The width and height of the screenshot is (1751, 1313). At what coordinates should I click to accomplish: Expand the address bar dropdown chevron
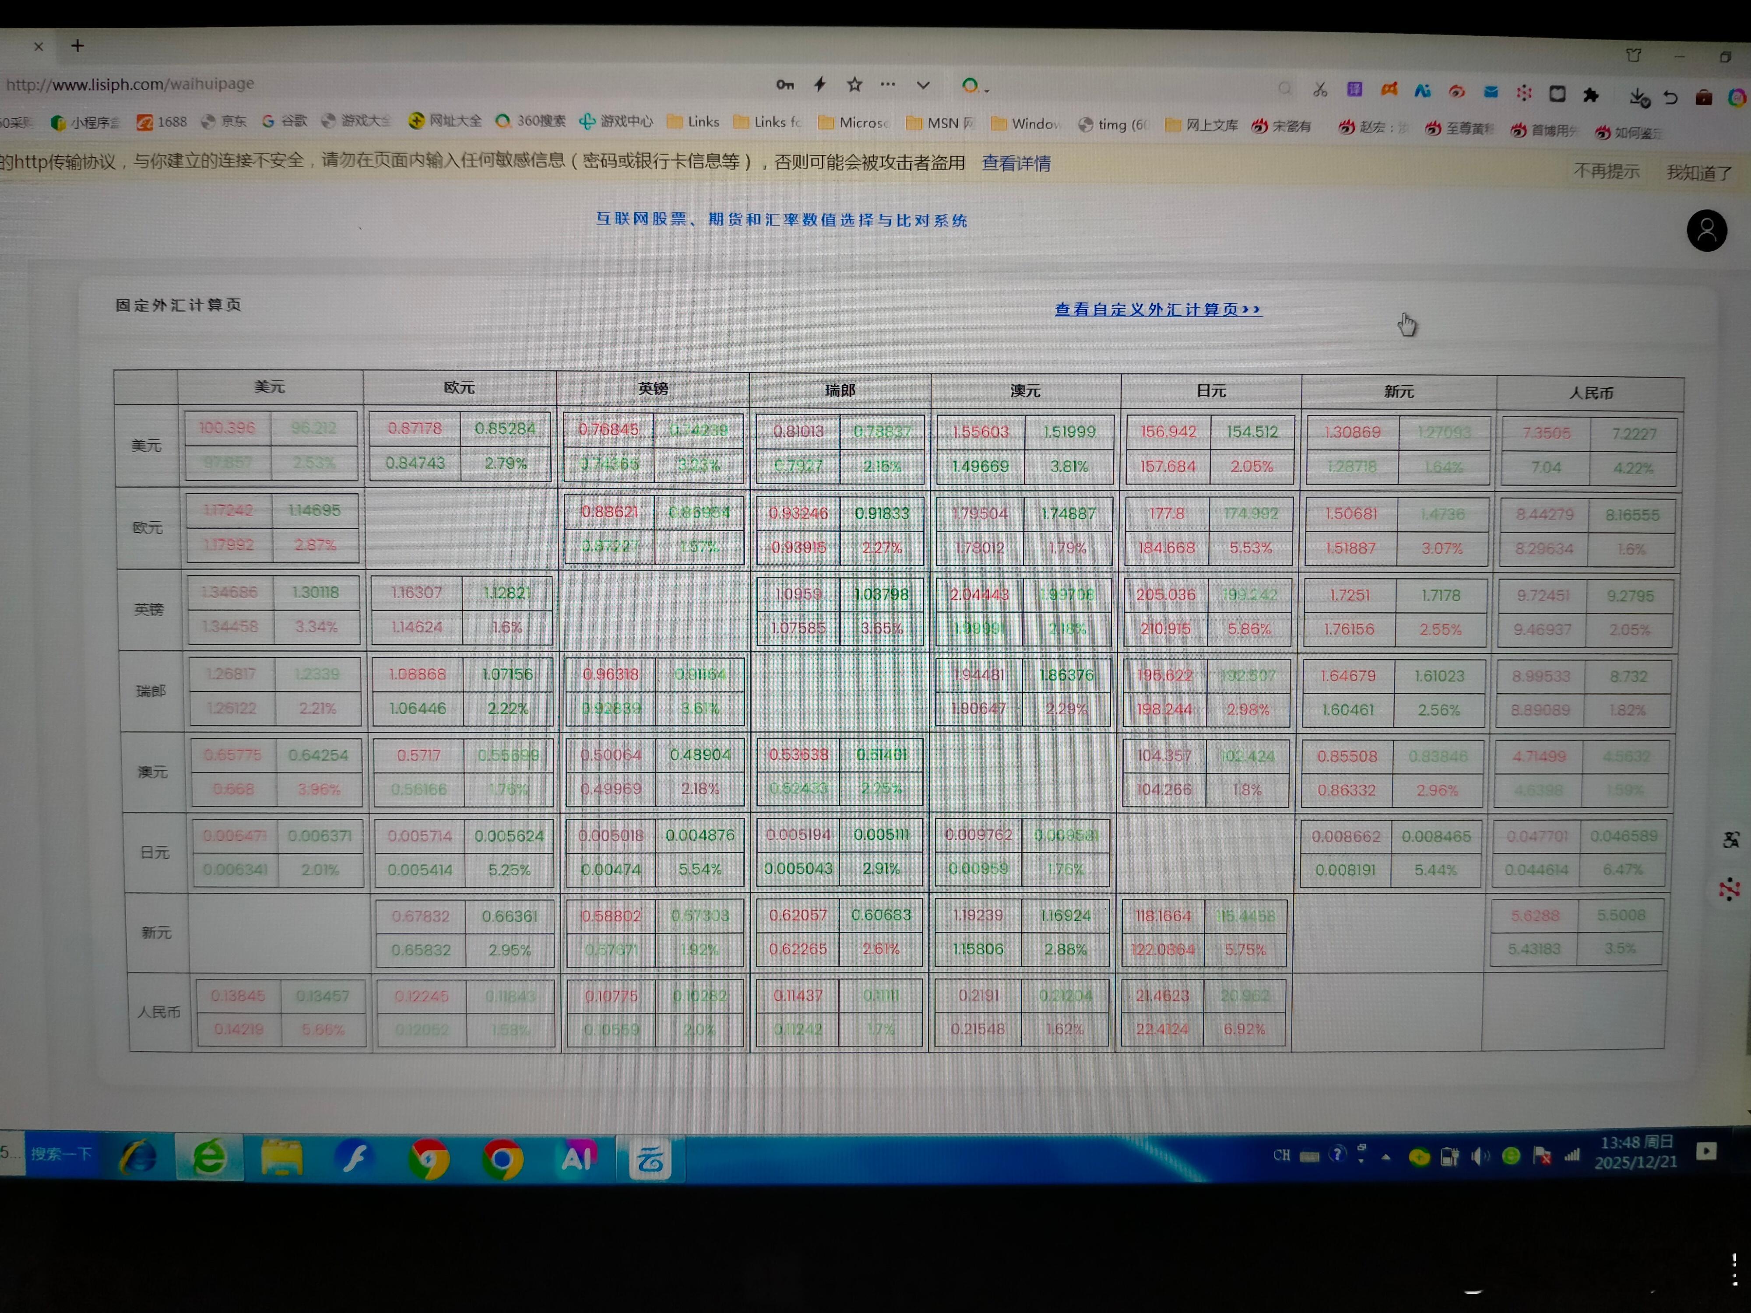pos(923,84)
